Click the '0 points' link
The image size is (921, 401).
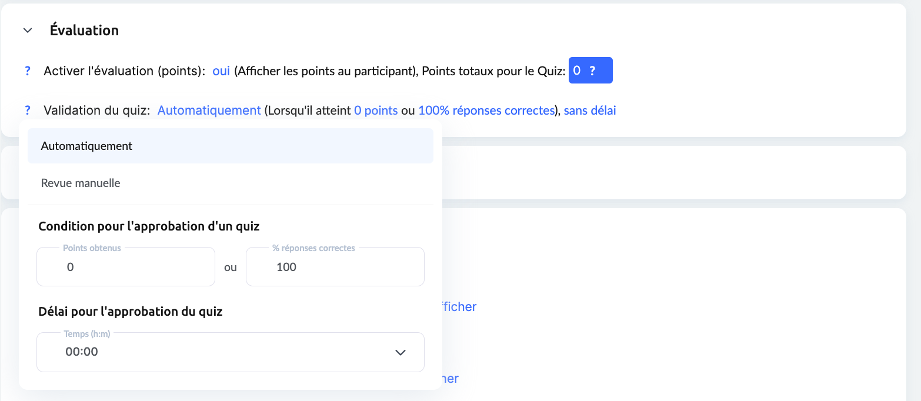click(376, 110)
